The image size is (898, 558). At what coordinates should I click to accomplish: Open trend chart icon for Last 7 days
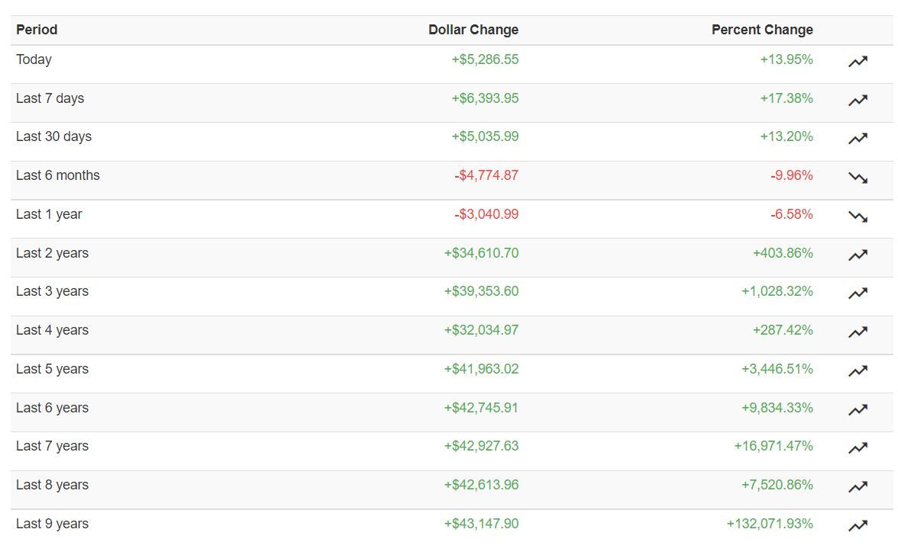click(x=858, y=100)
